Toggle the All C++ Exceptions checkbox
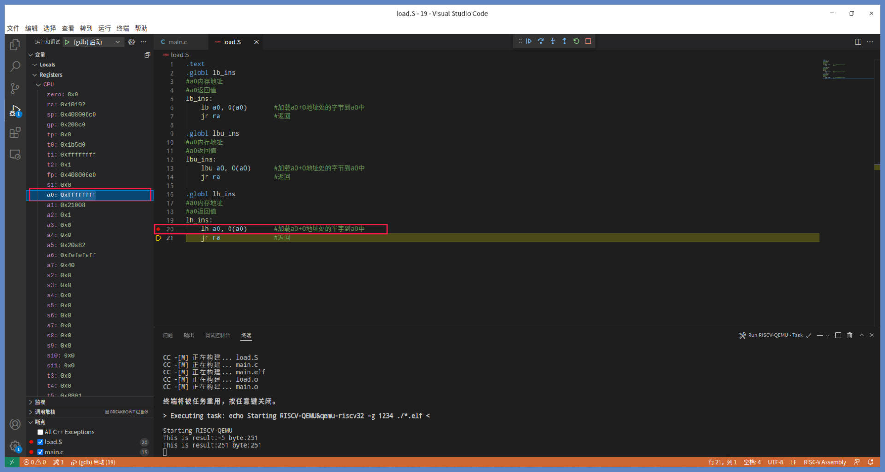The height and width of the screenshot is (472, 885). (x=41, y=432)
